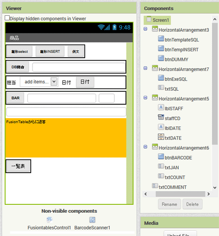219x236 pixels.
Task: Select the FusiontablesControl1 non-visible component icon
Action: [x=49, y=220]
